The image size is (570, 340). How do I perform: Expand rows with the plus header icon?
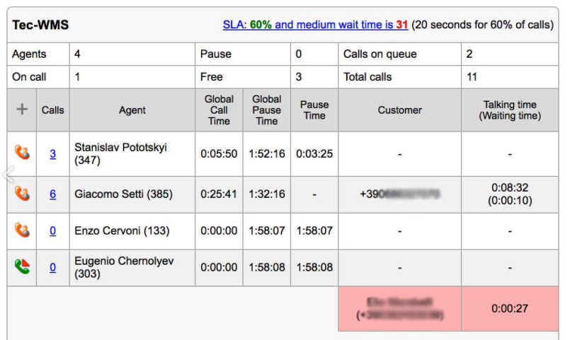(22, 110)
